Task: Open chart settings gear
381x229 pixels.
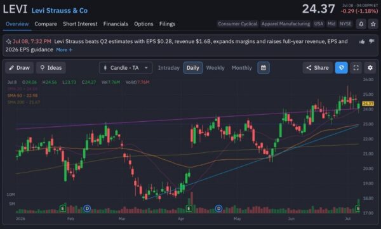Action: pos(370,68)
